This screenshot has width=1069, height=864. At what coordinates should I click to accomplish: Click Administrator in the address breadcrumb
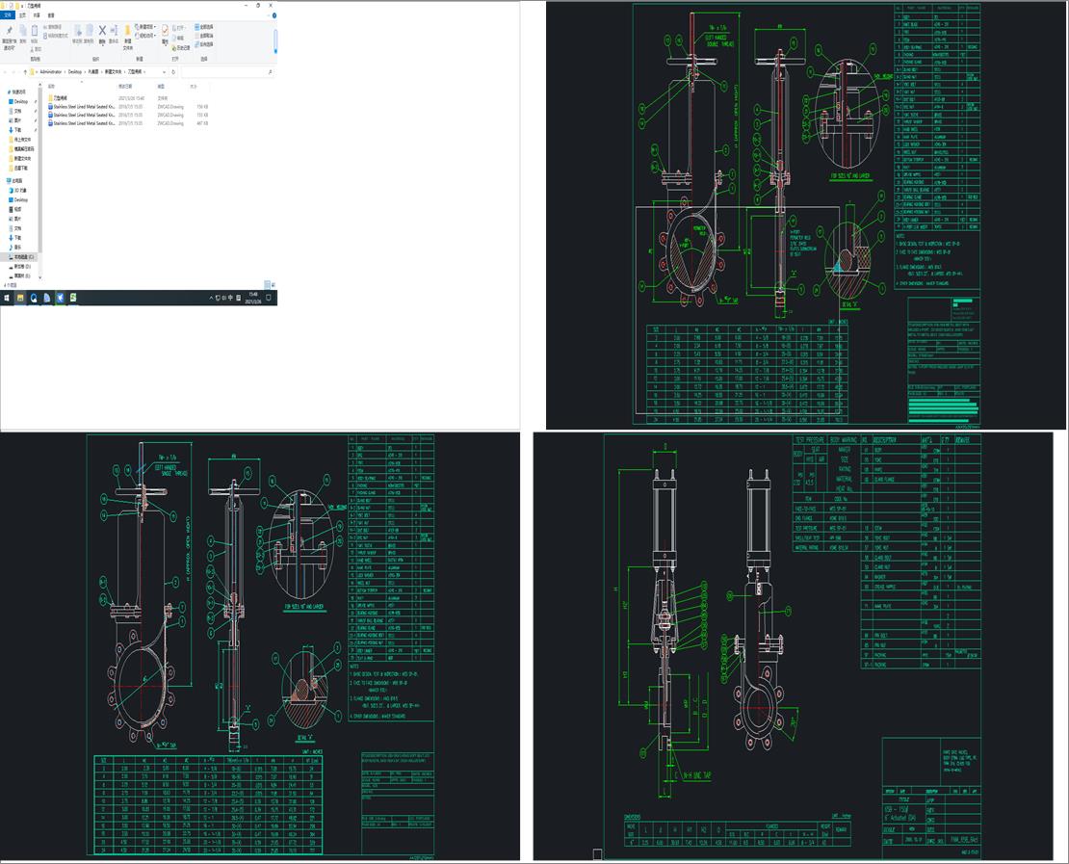(x=50, y=72)
